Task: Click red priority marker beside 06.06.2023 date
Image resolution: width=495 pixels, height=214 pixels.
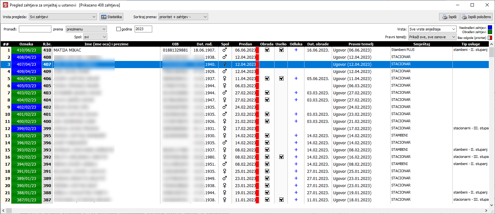Action: point(257,50)
